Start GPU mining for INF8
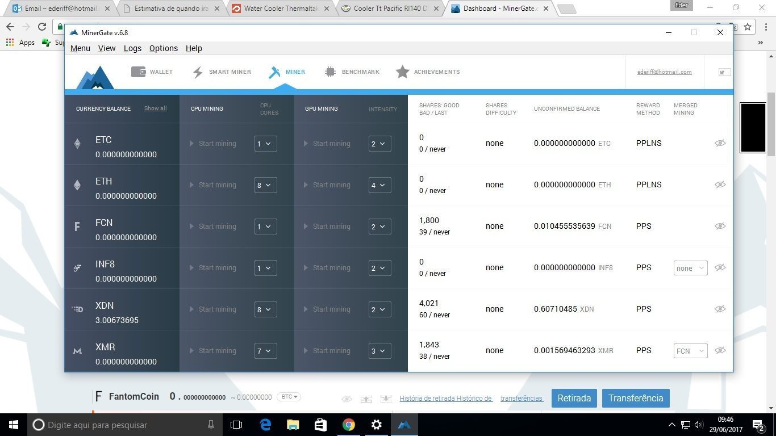 327,268
